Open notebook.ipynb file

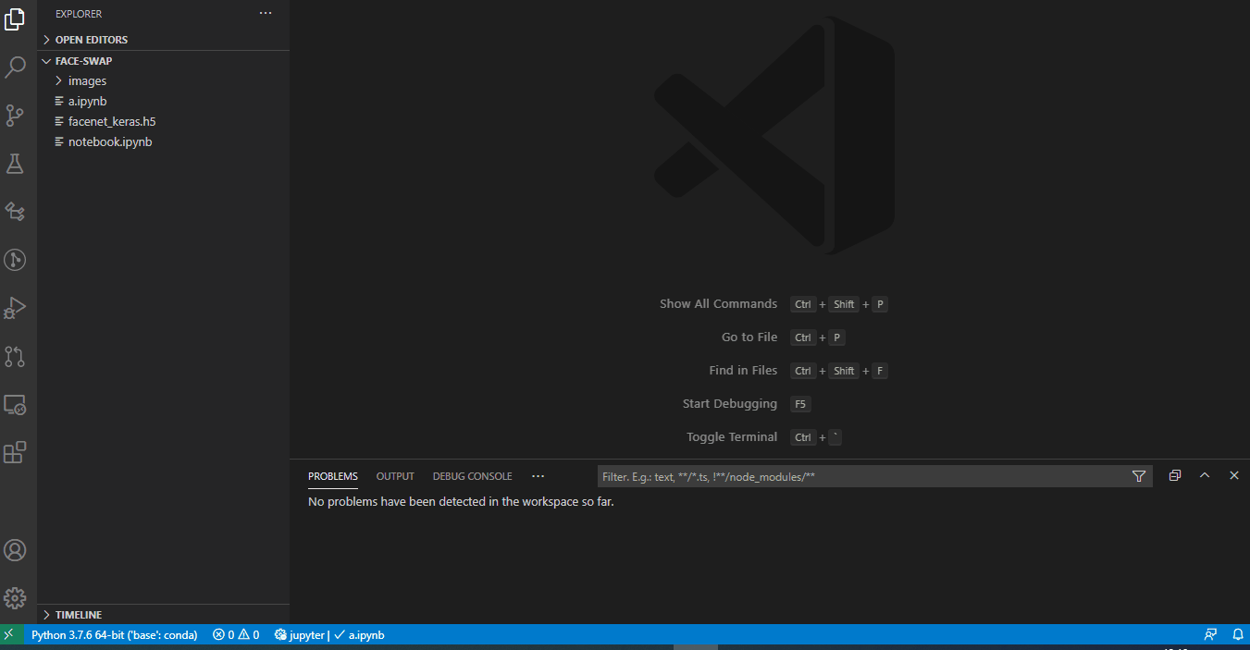click(163, 142)
